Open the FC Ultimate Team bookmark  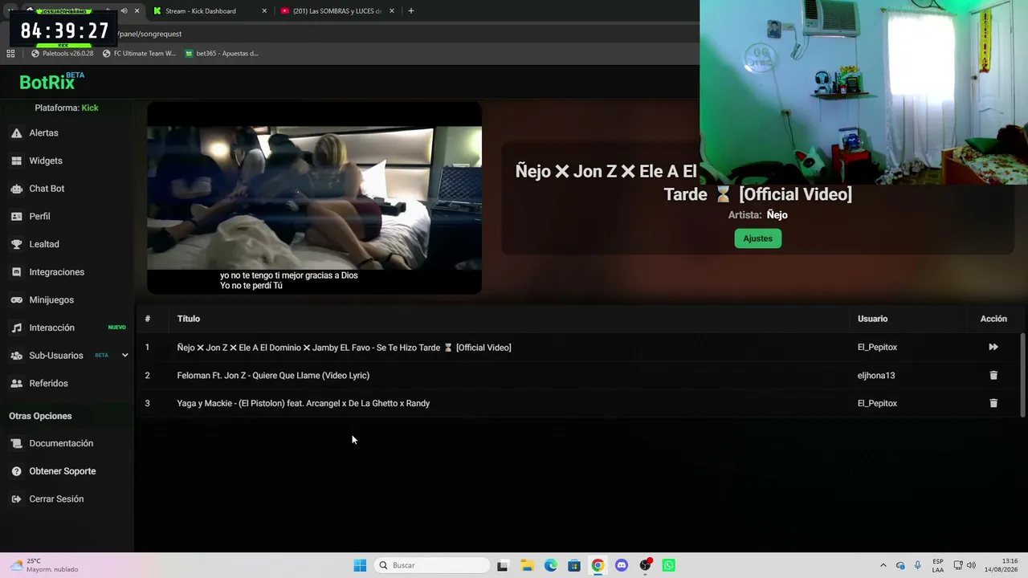point(139,54)
